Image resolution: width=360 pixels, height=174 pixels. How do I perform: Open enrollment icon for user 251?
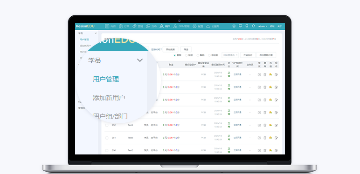tap(276, 138)
